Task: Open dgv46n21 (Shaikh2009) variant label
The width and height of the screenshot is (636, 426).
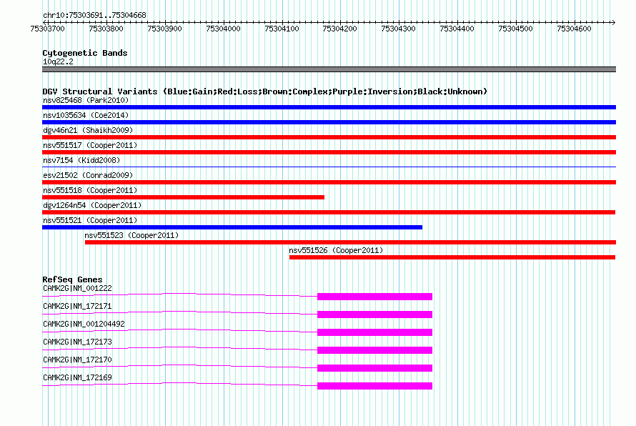Action: coord(88,130)
